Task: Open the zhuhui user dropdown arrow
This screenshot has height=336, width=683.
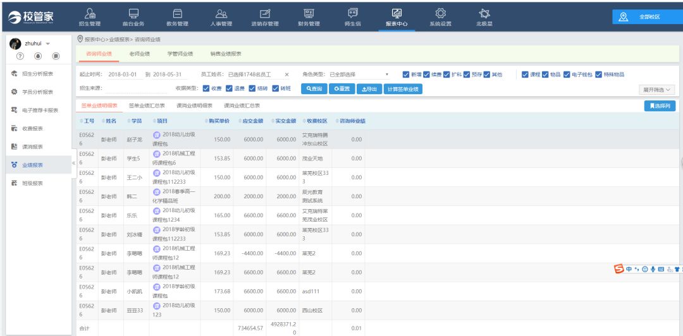Action: [x=47, y=44]
